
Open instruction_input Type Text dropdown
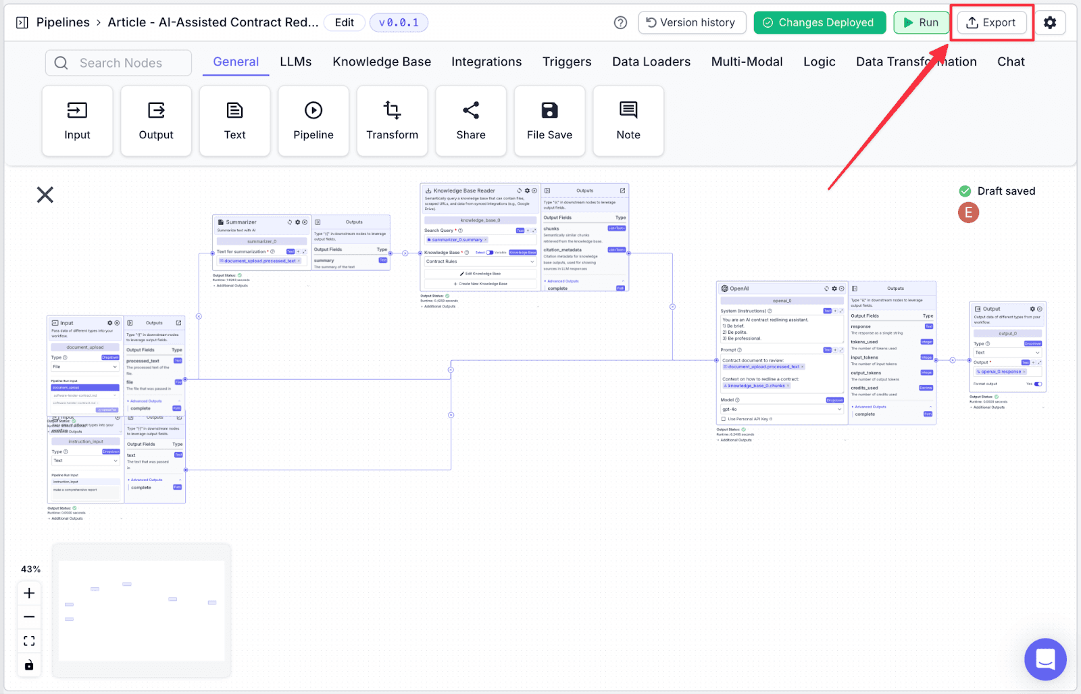pos(86,461)
